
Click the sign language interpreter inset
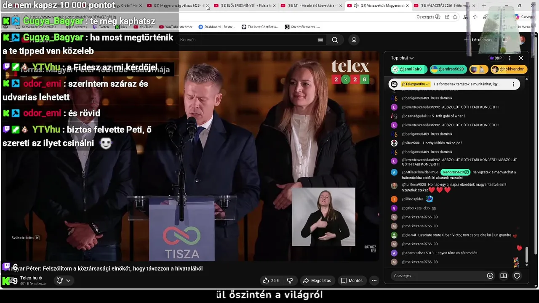[323, 217]
